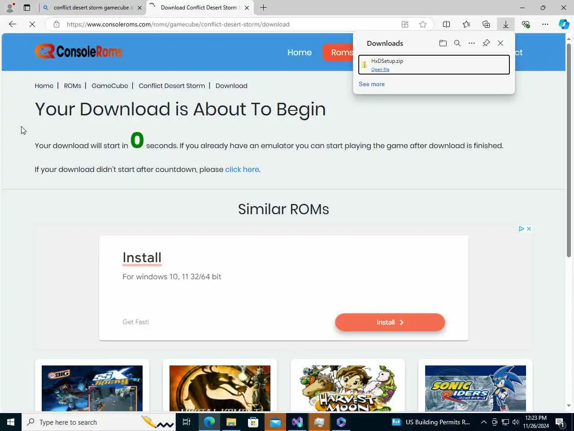The width and height of the screenshot is (574, 431).
Task: Open the Sonic Riders game thumbnail
Action: click(475, 388)
